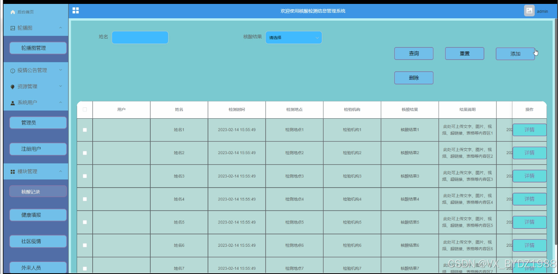Open the 核酸结果 请选择 dropdown
Screen dimensions: 558x274
point(294,38)
